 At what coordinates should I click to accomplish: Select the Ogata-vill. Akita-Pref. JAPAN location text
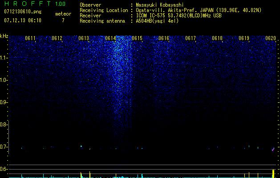point(199,10)
